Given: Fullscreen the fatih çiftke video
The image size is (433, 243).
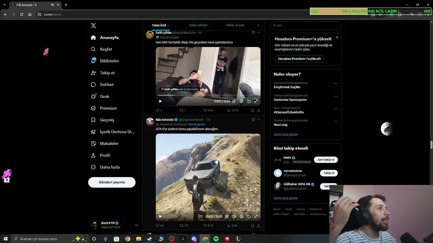Looking at the screenshot, I should coord(256,101).
